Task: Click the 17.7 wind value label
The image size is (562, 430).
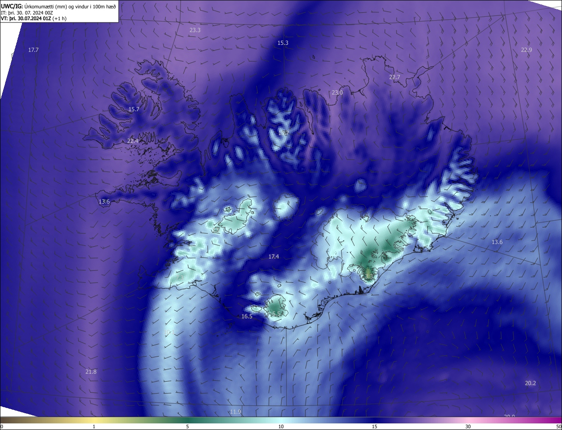Action: click(x=33, y=50)
